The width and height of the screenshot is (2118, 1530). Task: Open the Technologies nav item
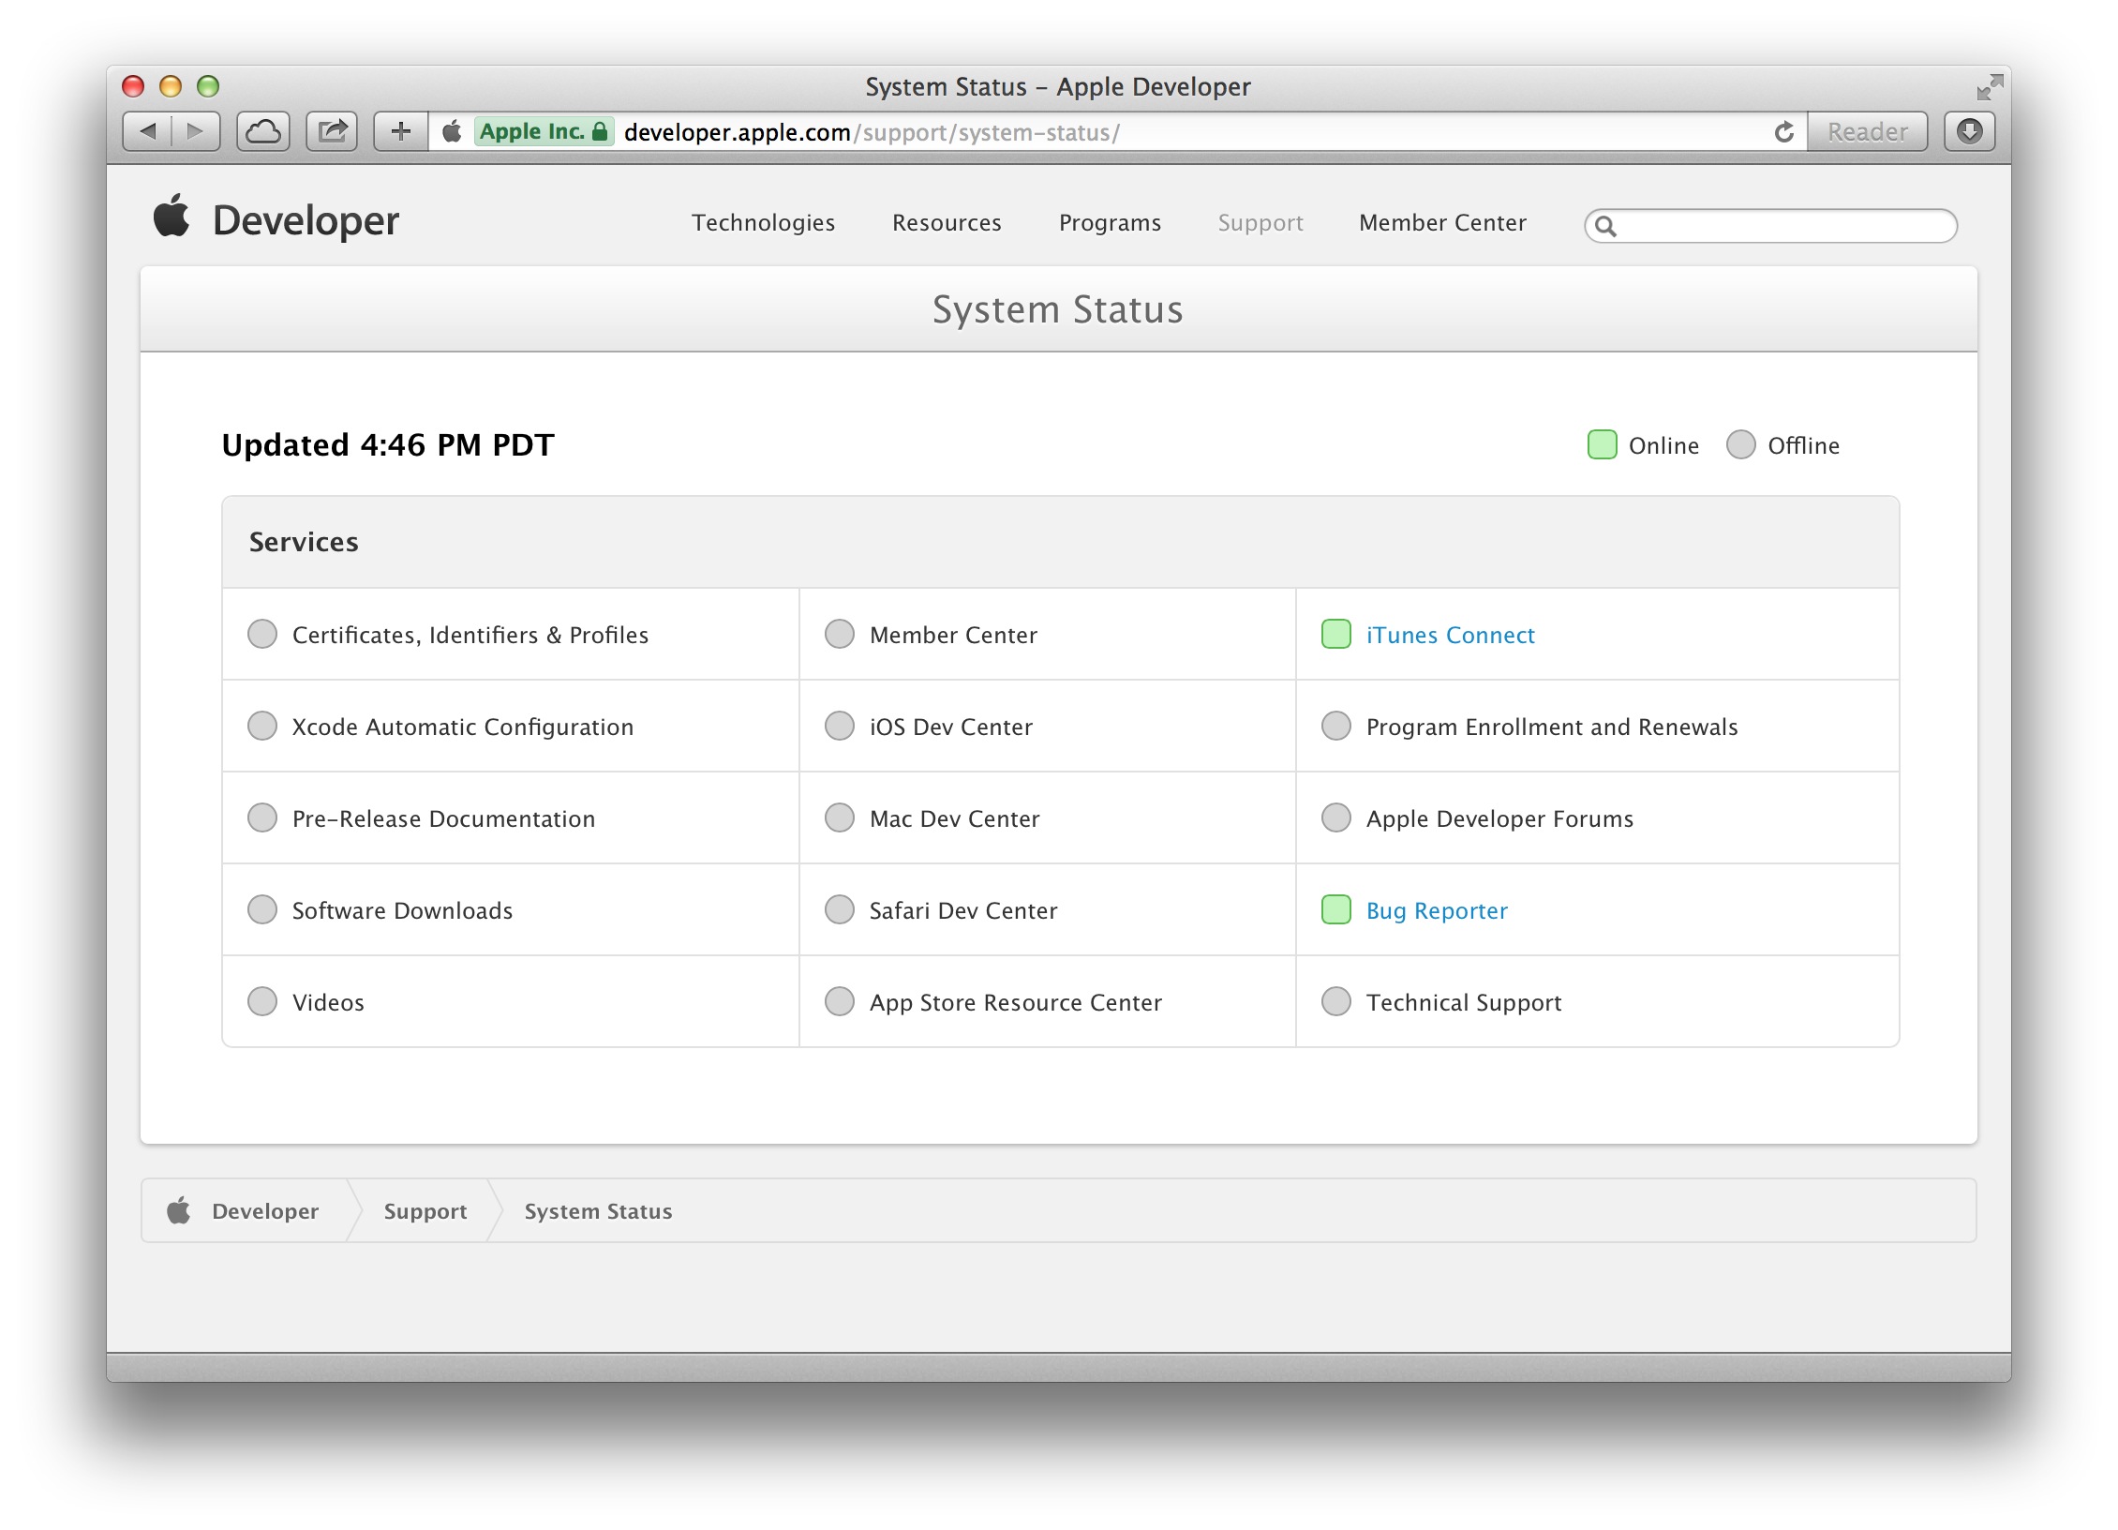click(763, 223)
